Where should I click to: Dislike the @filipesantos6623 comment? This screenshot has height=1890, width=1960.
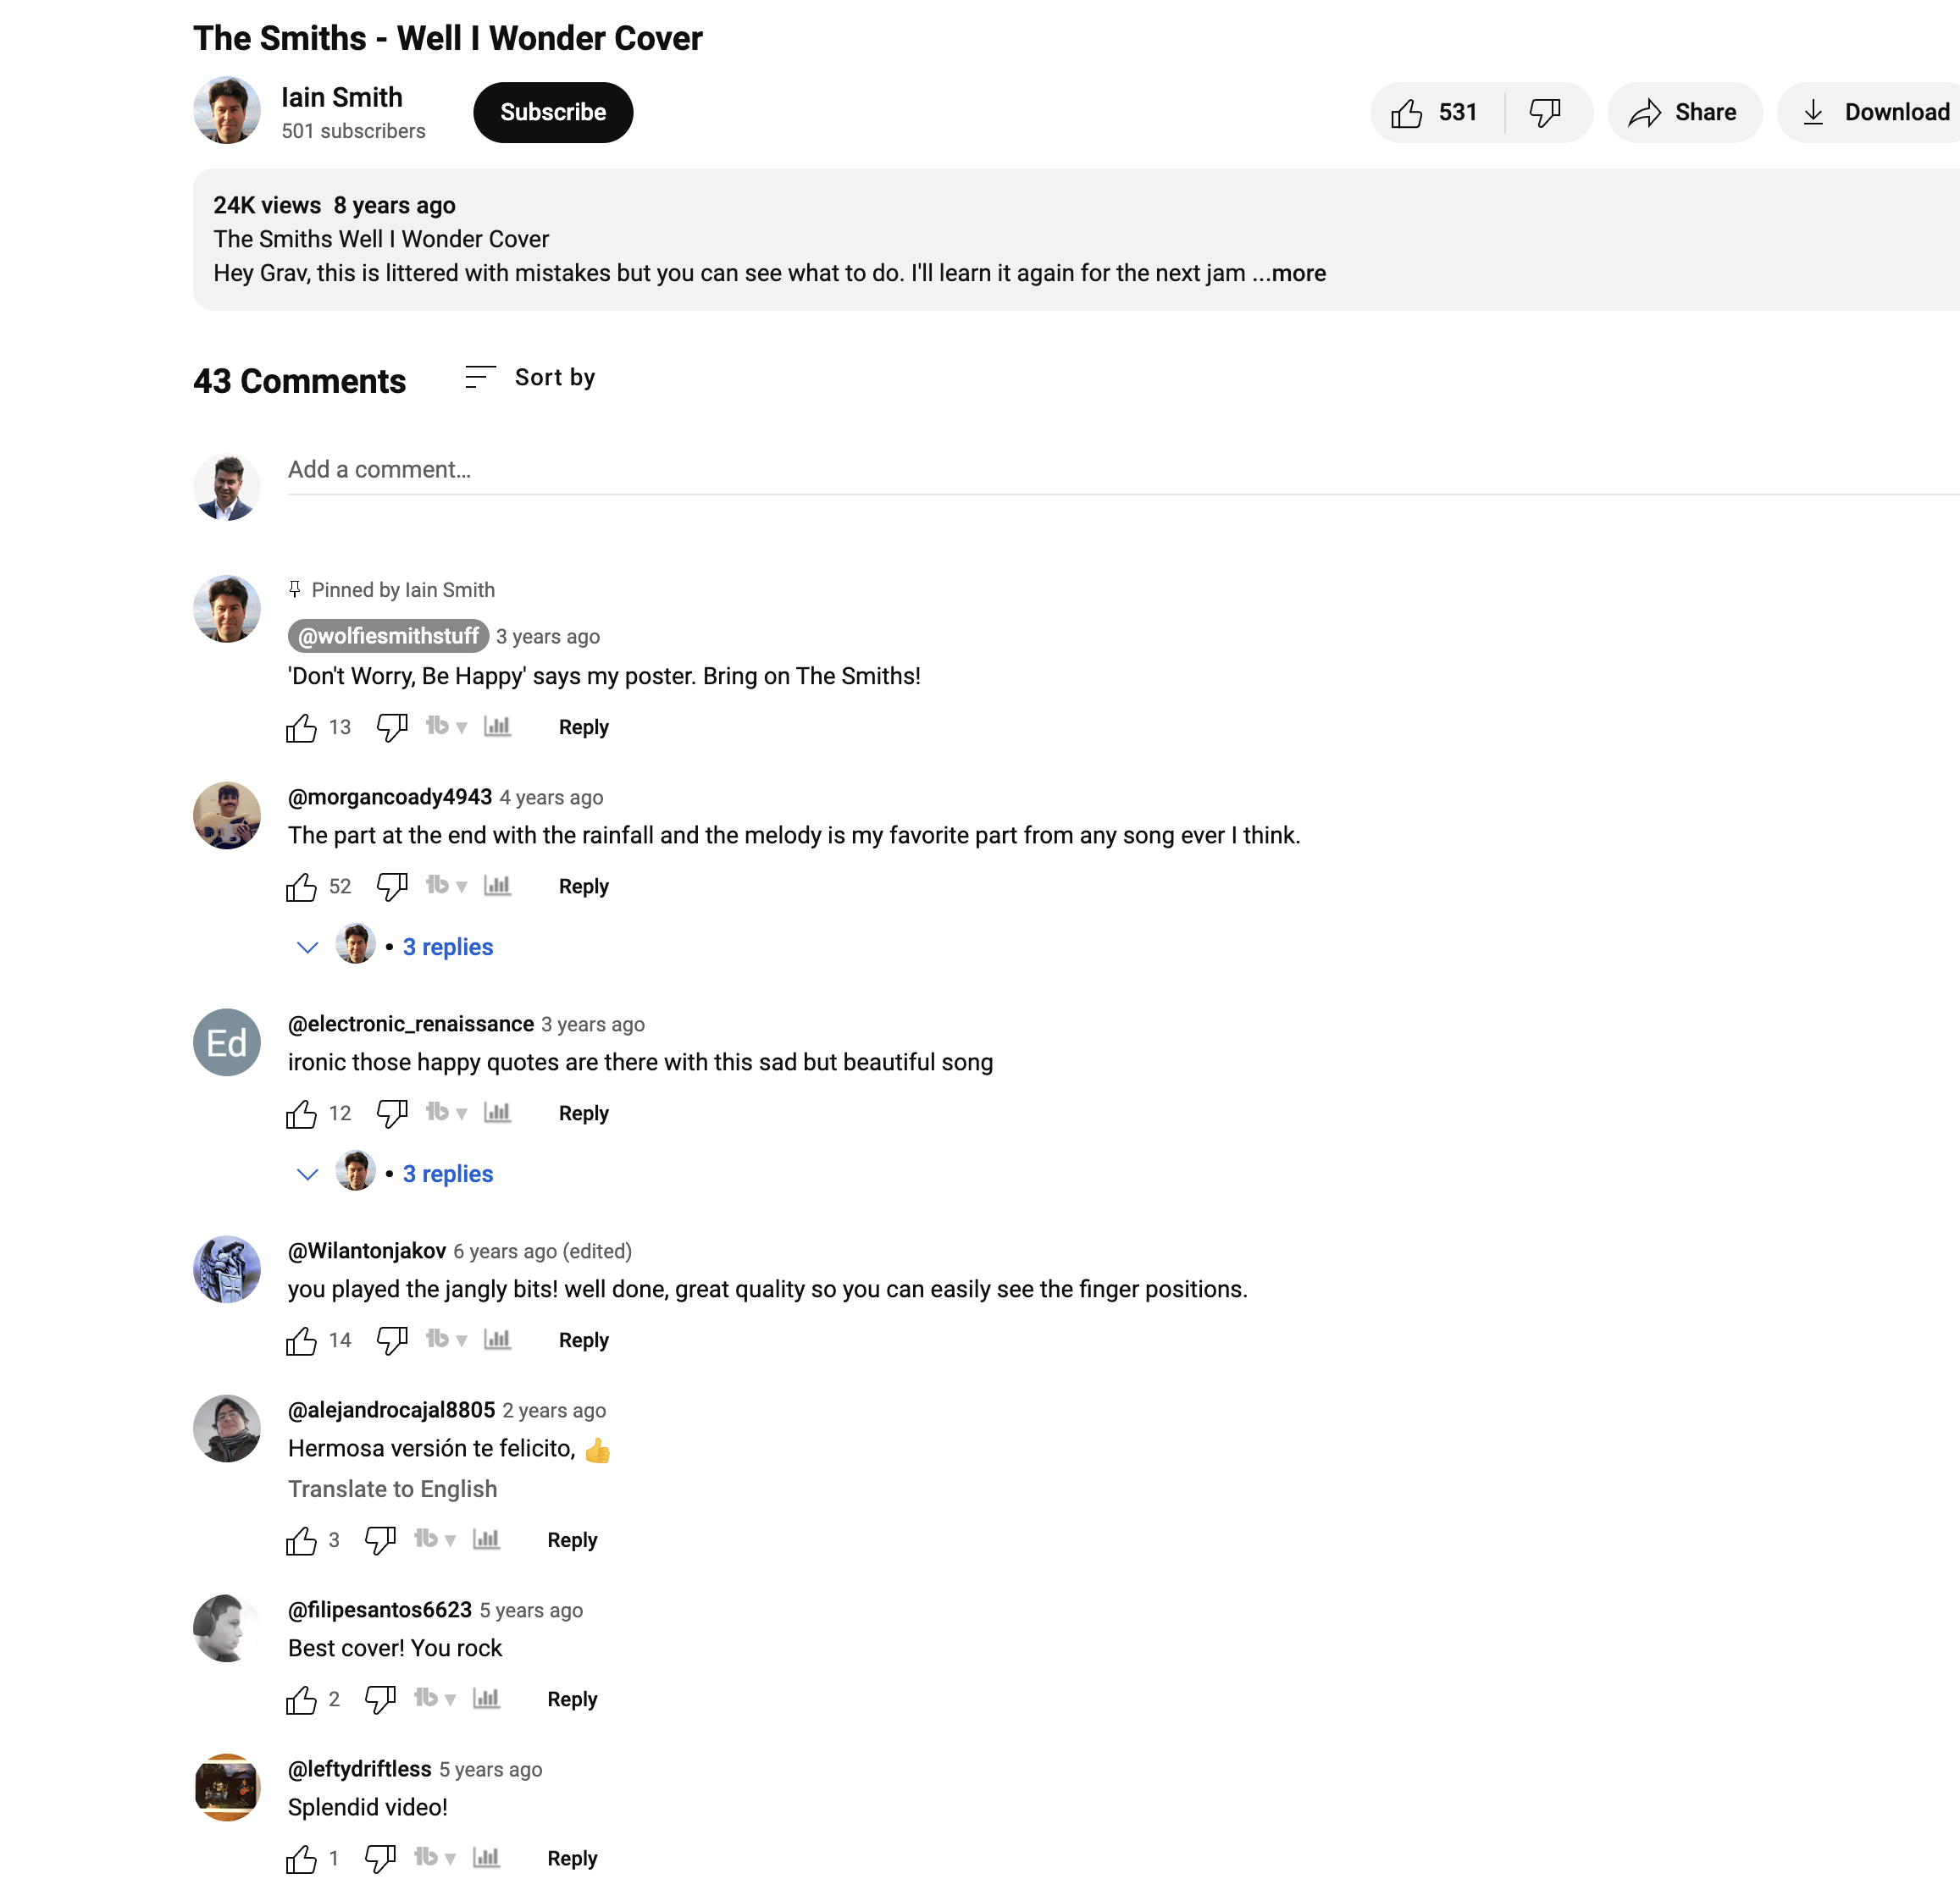coord(380,1699)
